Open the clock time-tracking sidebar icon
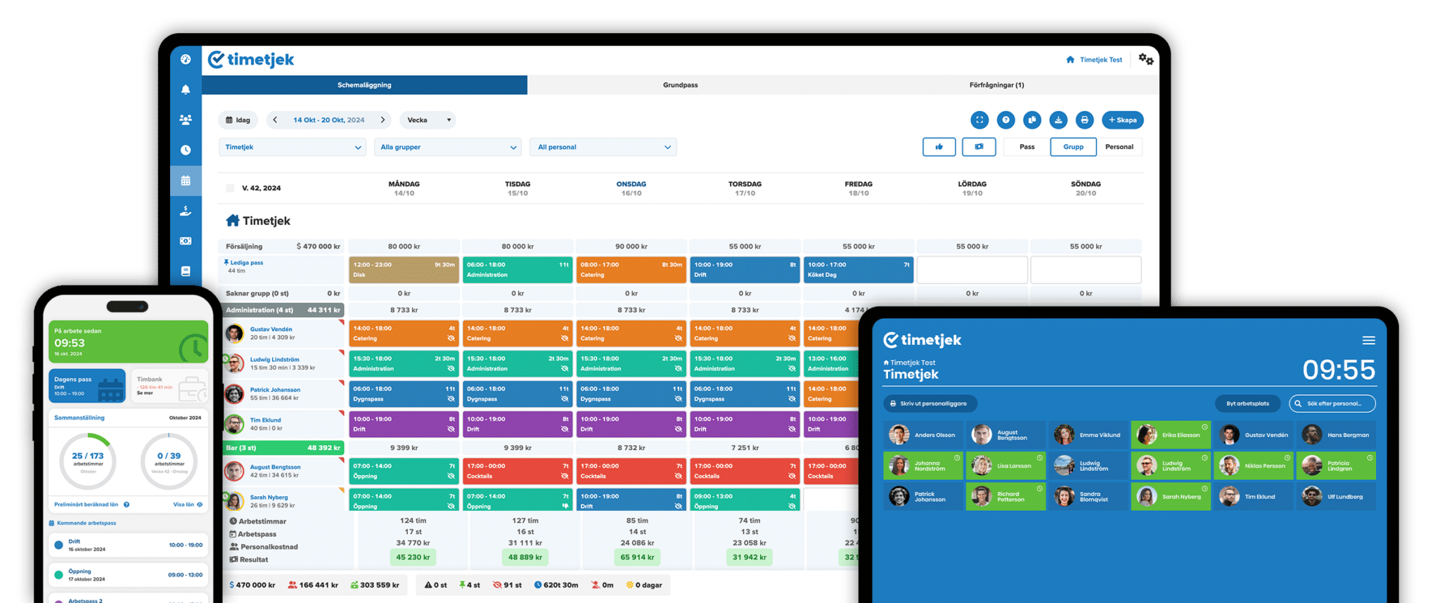Image resolution: width=1440 pixels, height=603 pixels. tap(186, 150)
